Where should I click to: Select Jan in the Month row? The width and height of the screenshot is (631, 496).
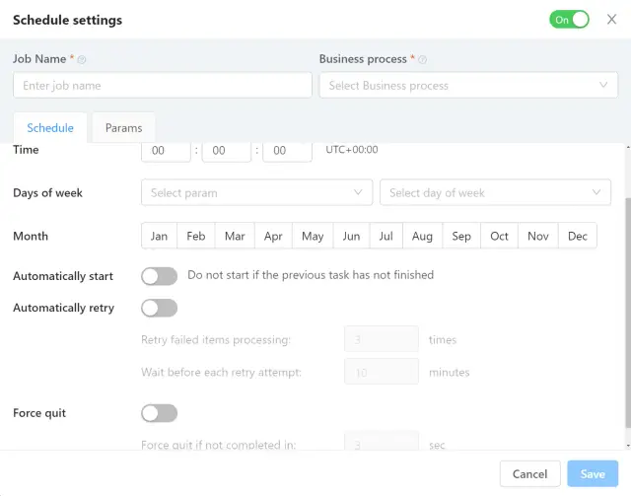pos(159,237)
